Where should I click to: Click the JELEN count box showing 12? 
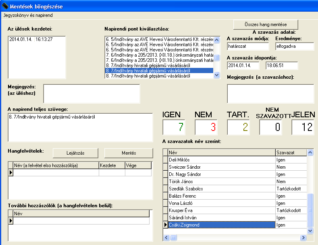pyautogui.click(x=303, y=127)
